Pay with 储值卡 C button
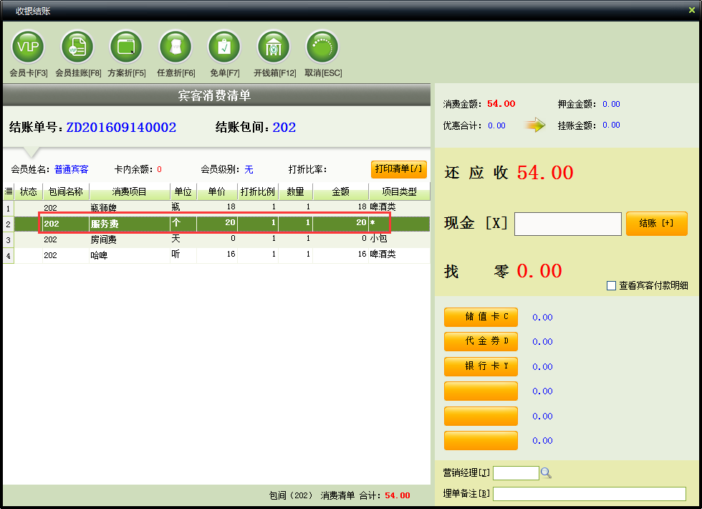 [x=481, y=317]
